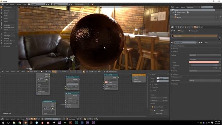
Task: Toggle Sphere selectability in outliner
Action: point(219,17)
